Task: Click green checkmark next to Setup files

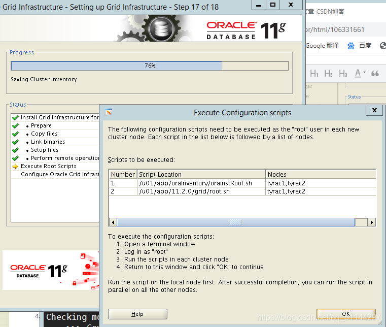Action: pos(16,150)
